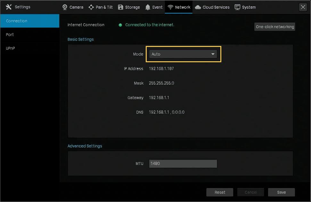The width and height of the screenshot is (311, 202).
Task: Open the UPnP sidebar section
Action: 30,48
